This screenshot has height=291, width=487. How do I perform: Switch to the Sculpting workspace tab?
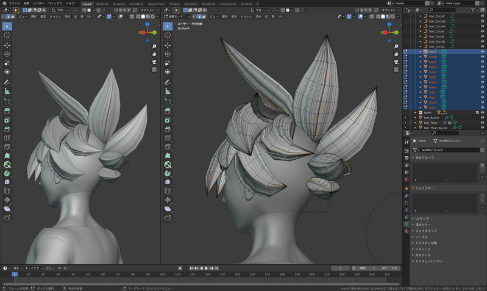pyautogui.click(x=118, y=4)
